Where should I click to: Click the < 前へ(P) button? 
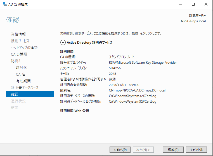coord(120,150)
